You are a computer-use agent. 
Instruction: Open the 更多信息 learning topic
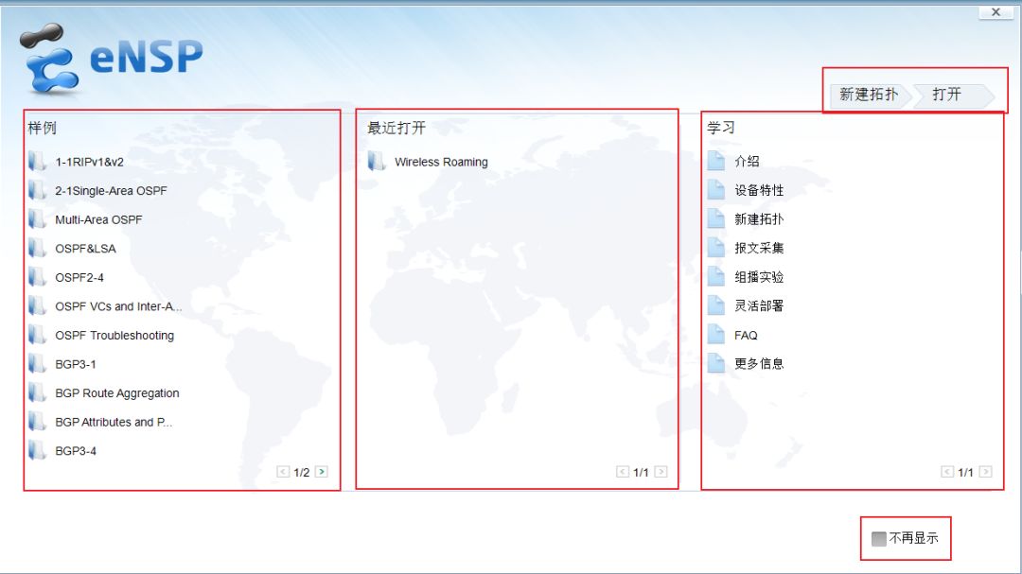click(759, 363)
